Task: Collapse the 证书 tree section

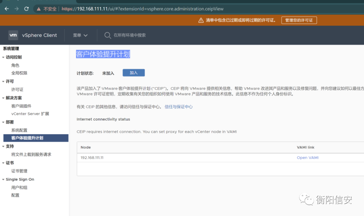Action: pyautogui.click(x=3, y=163)
